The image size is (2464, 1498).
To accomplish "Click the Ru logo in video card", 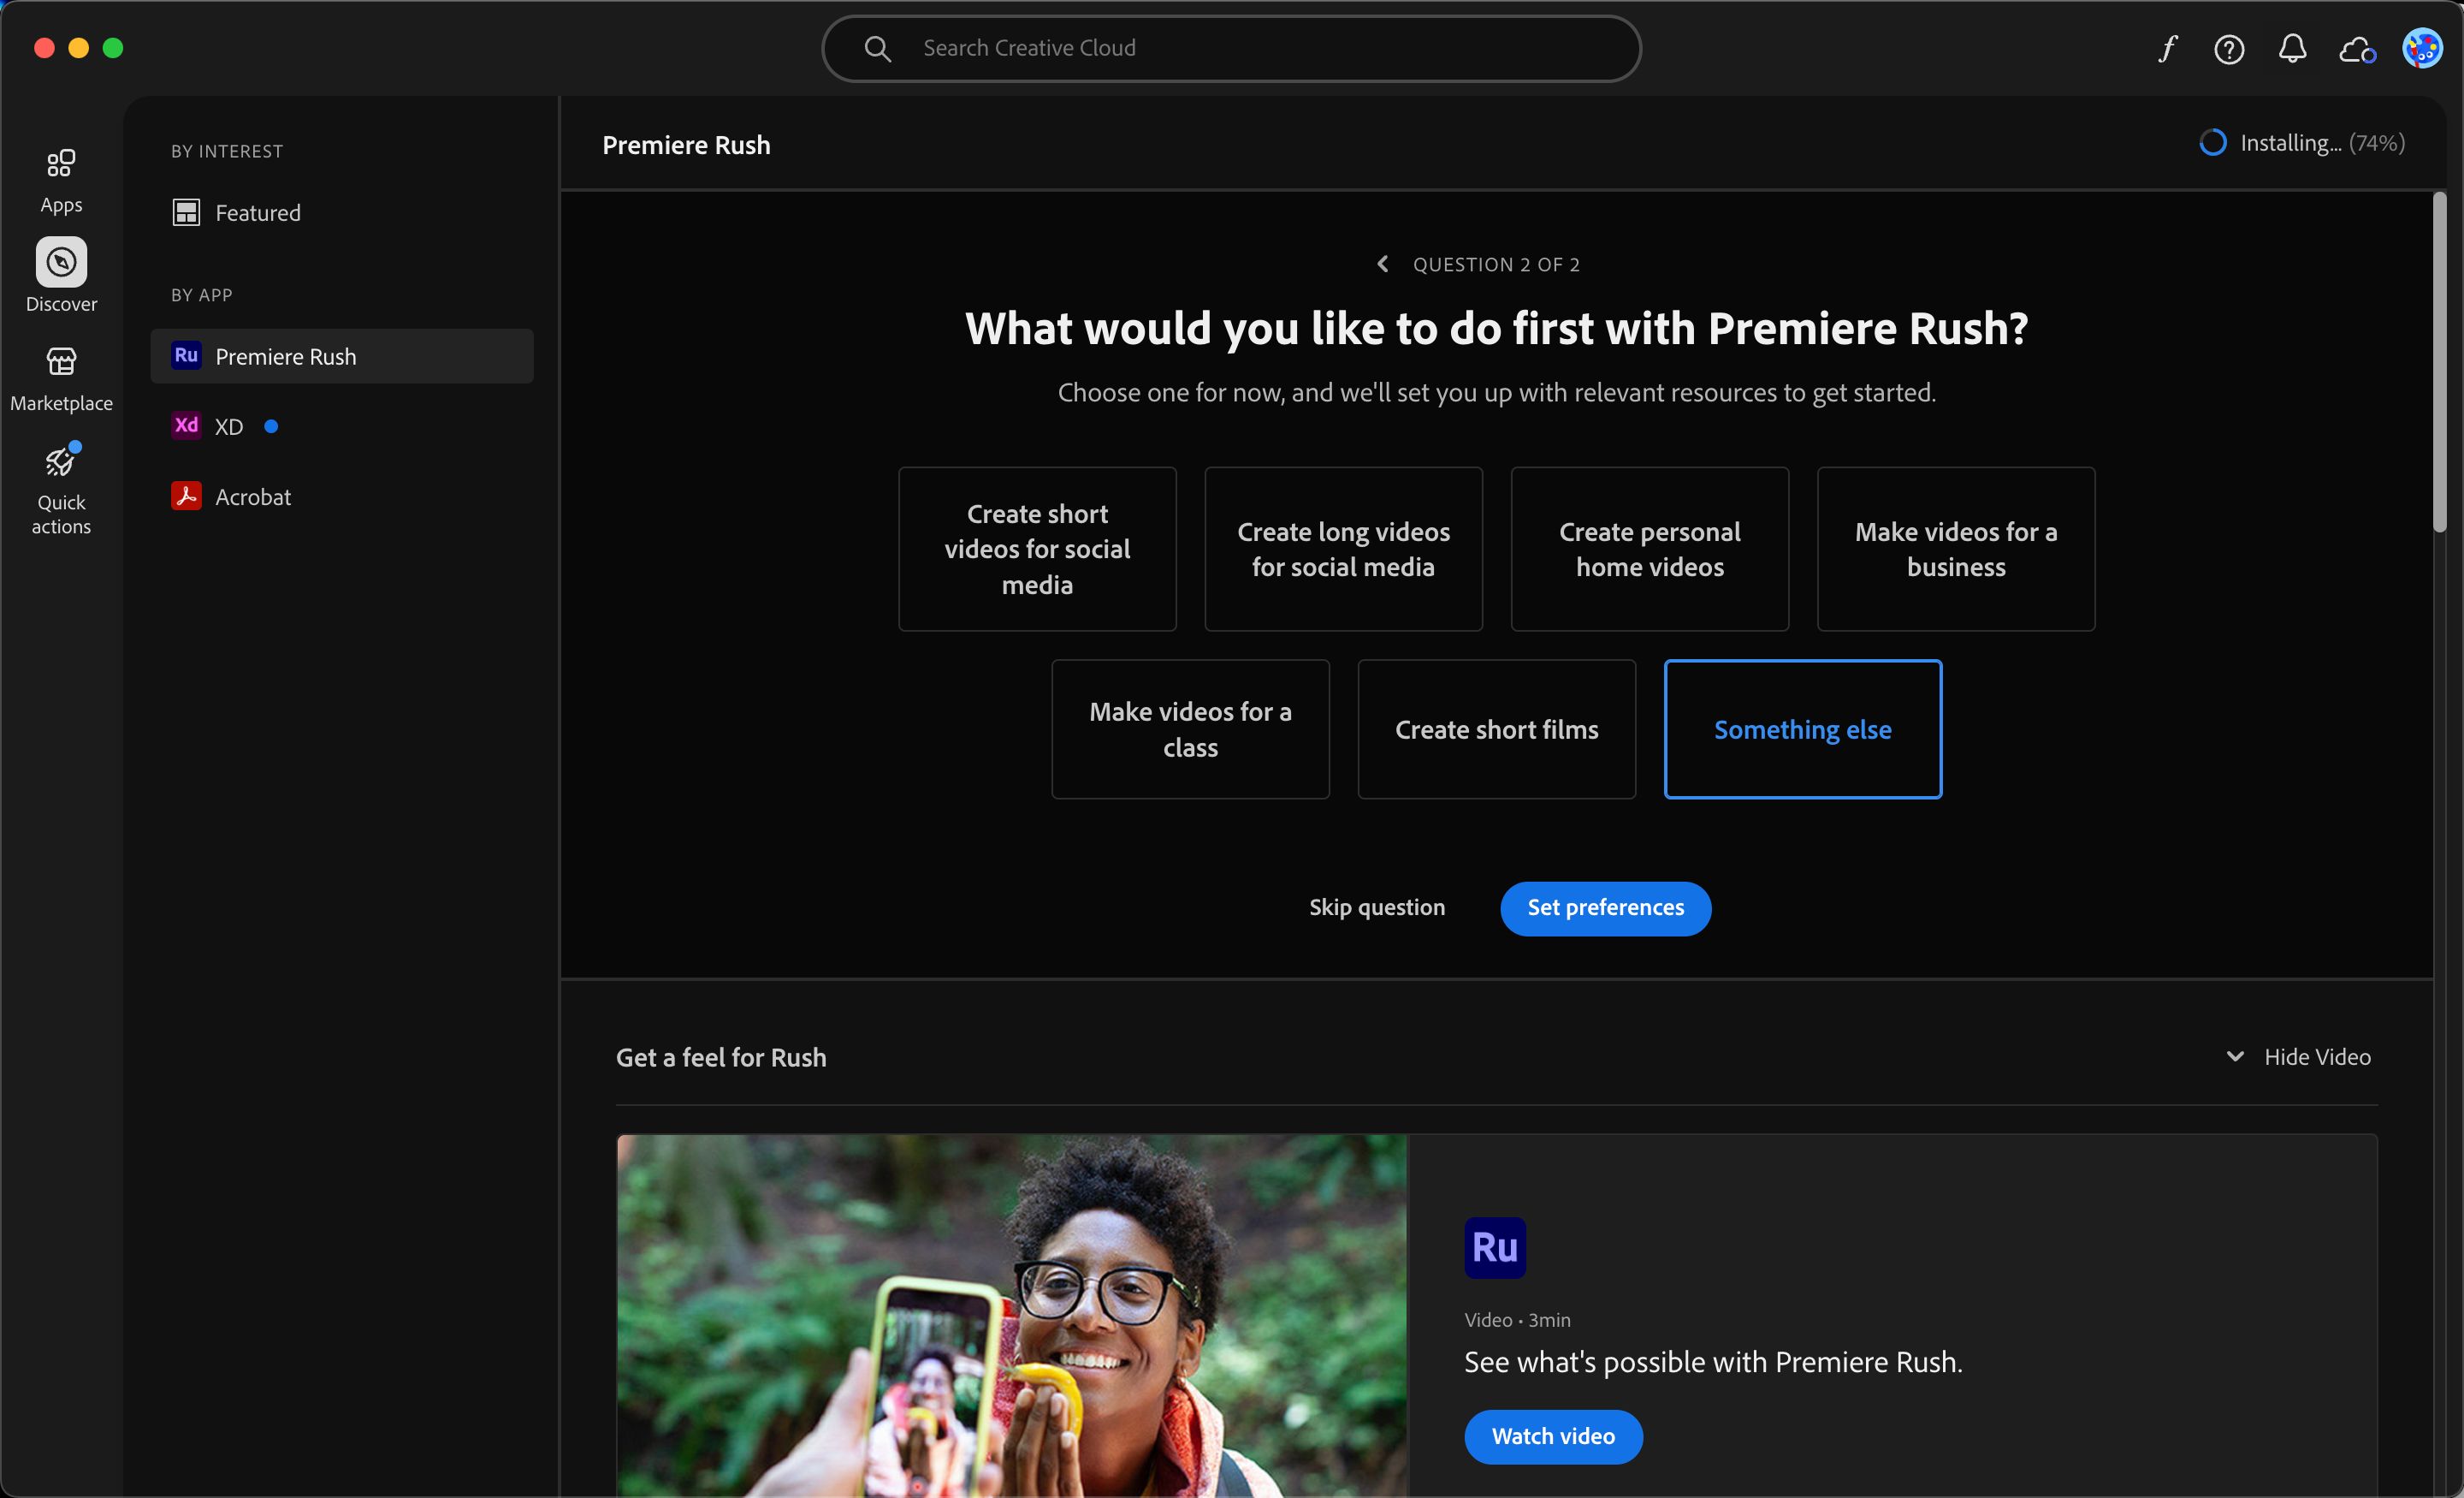I will pos(1495,1248).
